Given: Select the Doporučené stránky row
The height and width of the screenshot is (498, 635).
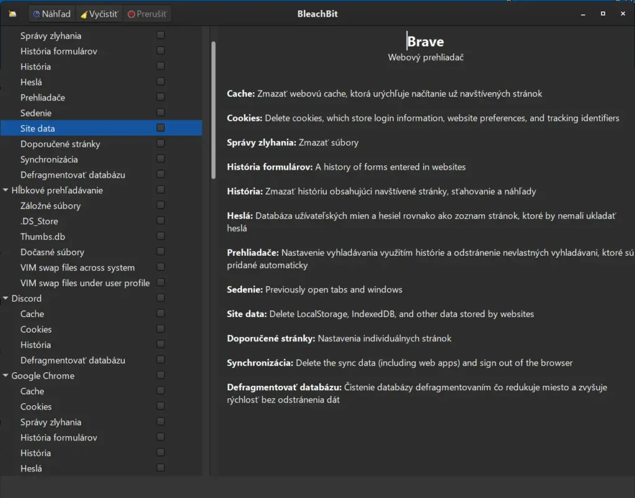Looking at the screenshot, I should coord(101,144).
